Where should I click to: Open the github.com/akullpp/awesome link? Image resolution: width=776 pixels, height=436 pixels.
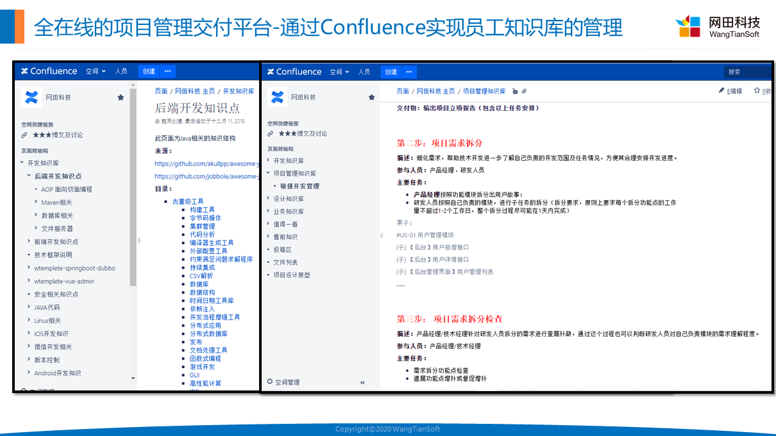click(205, 163)
